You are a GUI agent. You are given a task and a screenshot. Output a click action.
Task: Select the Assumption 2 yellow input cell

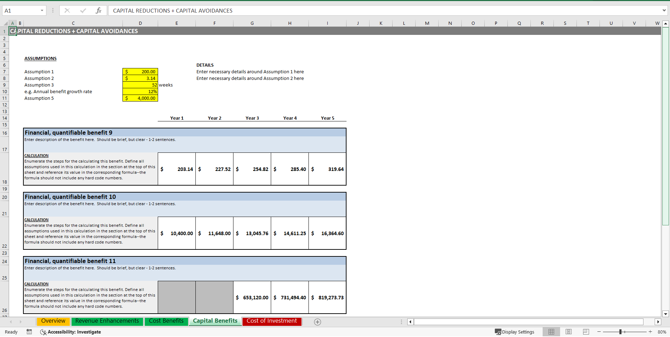point(140,78)
